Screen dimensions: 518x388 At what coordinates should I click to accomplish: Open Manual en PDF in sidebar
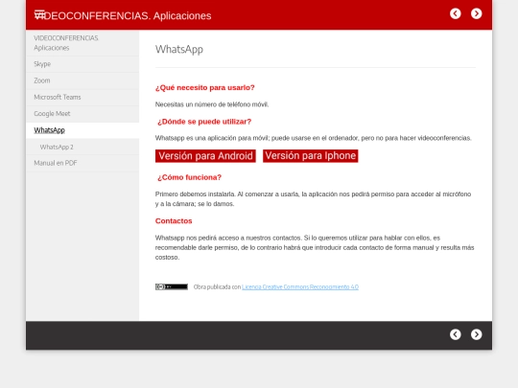coord(82,163)
